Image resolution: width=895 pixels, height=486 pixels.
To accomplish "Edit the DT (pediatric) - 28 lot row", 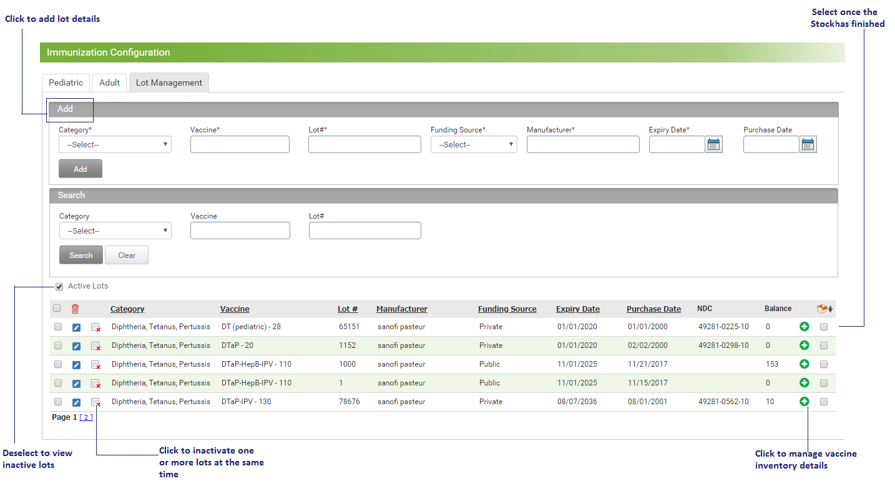I will tap(76, 327).
